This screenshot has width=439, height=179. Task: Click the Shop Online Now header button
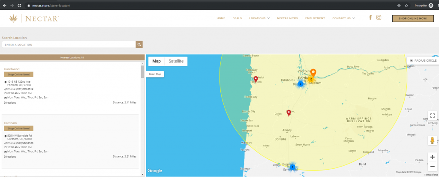pos(413,18)
